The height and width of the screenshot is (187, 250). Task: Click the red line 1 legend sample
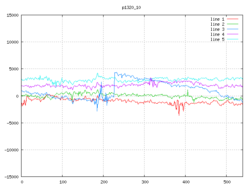232,19
